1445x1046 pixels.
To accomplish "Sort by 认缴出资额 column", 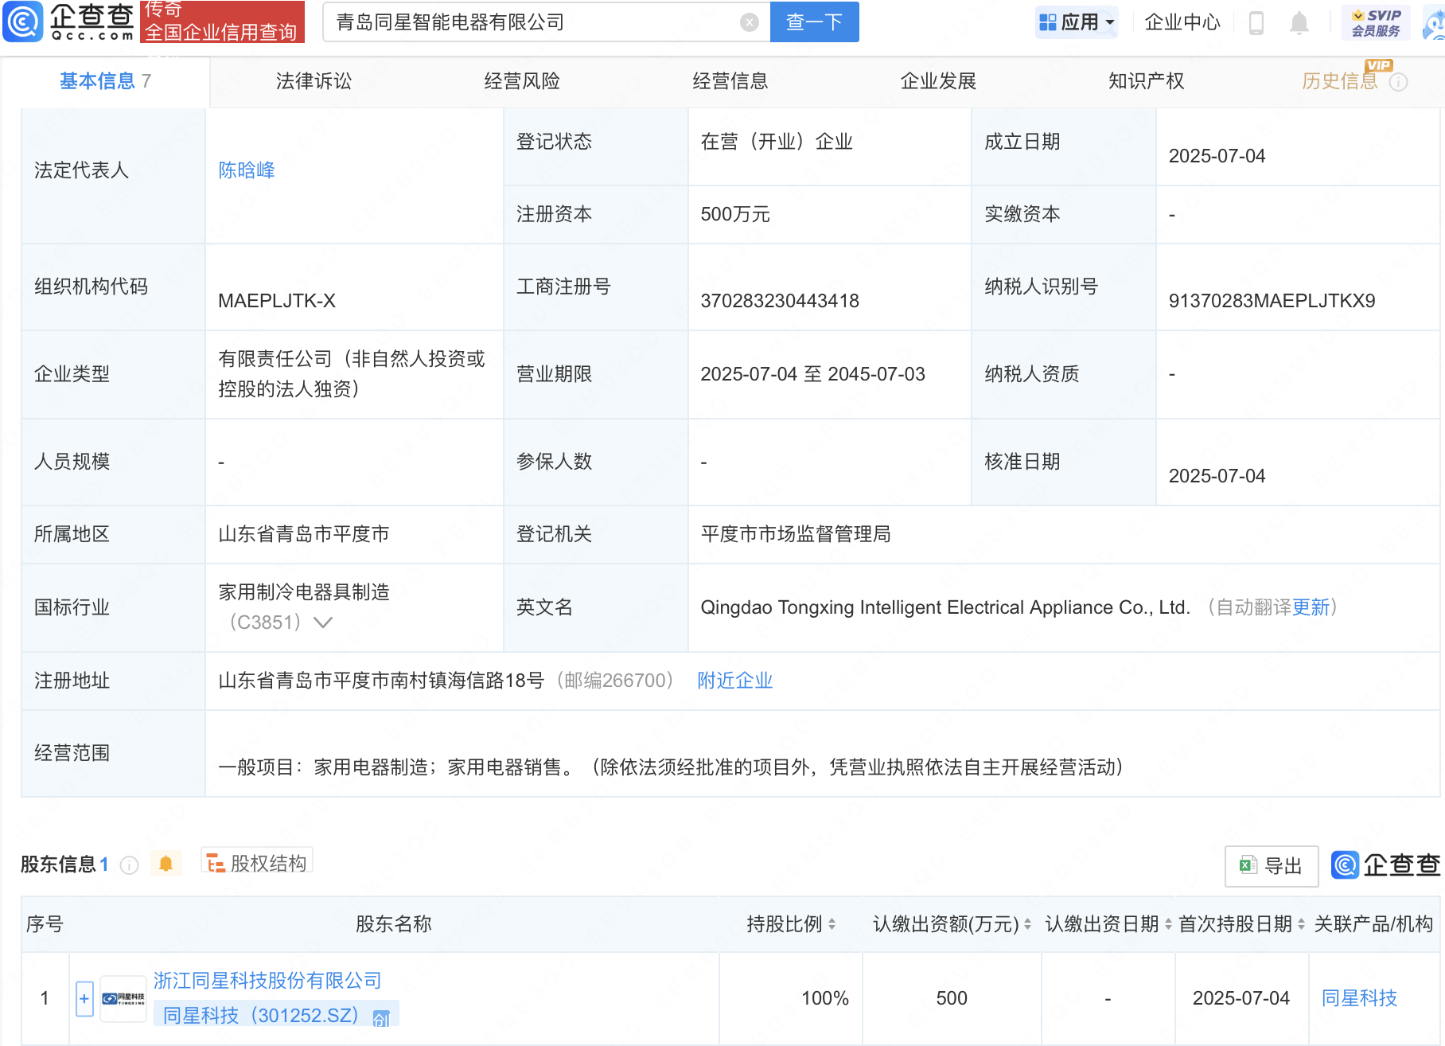I will point(1027,924).
